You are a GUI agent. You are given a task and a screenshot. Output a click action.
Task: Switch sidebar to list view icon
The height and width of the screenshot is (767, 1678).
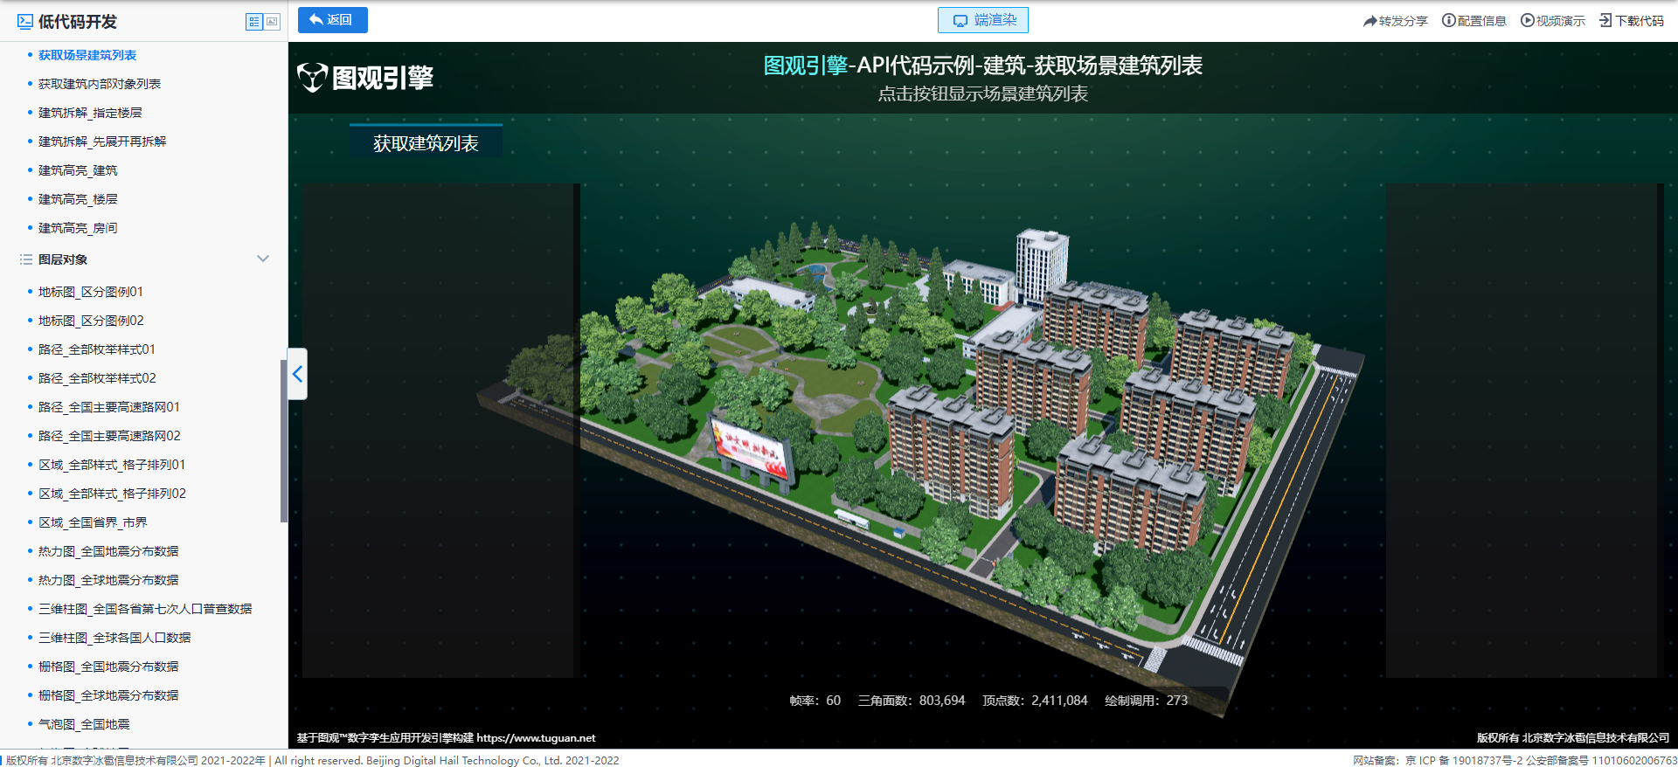254,22
